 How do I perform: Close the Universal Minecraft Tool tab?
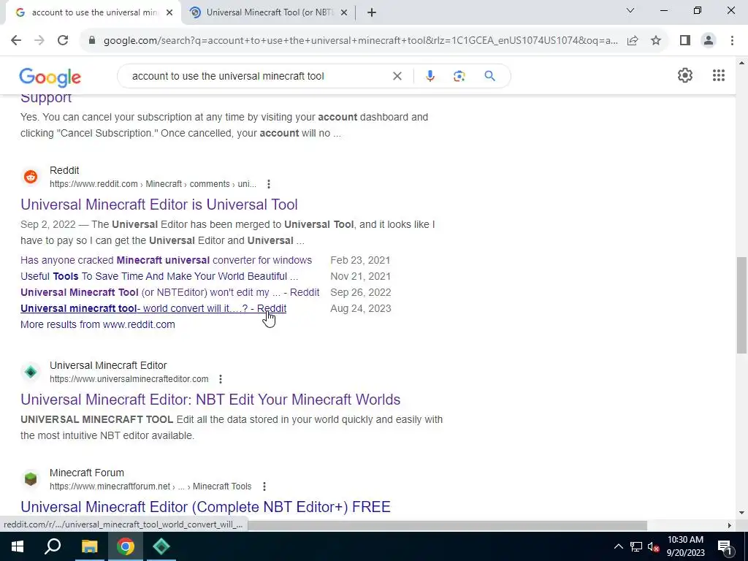(x=344, y=13)
